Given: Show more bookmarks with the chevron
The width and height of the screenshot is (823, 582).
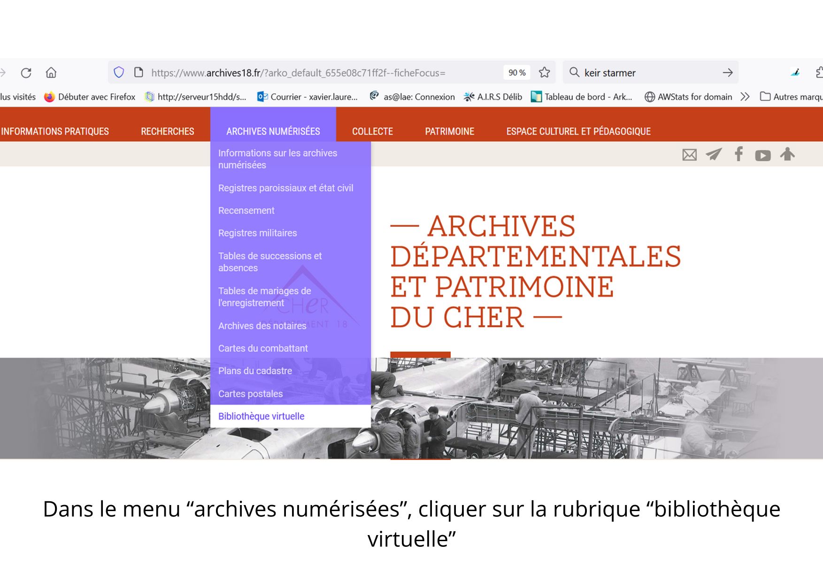Looking at the screenshot, I should 745,97.
